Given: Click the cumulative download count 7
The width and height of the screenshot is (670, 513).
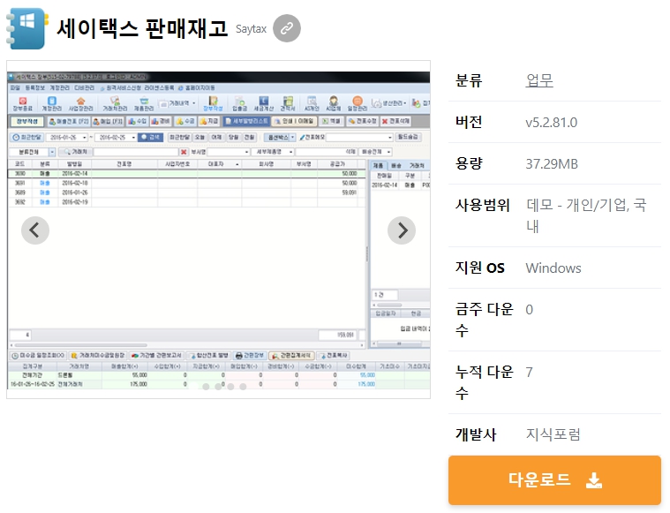Looking at the screenshot, I should click(529, 373).
